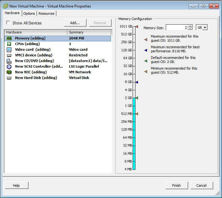Click the 128 MB scale label
Viewport: 222px width, 198px height.
[x=127, y=129]
